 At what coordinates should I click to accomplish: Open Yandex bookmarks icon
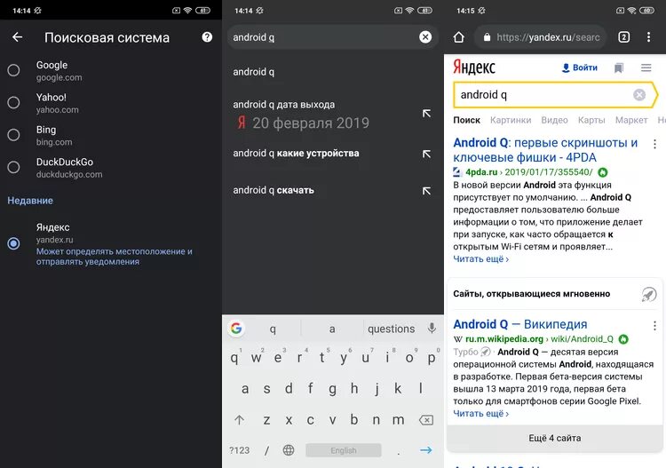(x=619, y=68)
